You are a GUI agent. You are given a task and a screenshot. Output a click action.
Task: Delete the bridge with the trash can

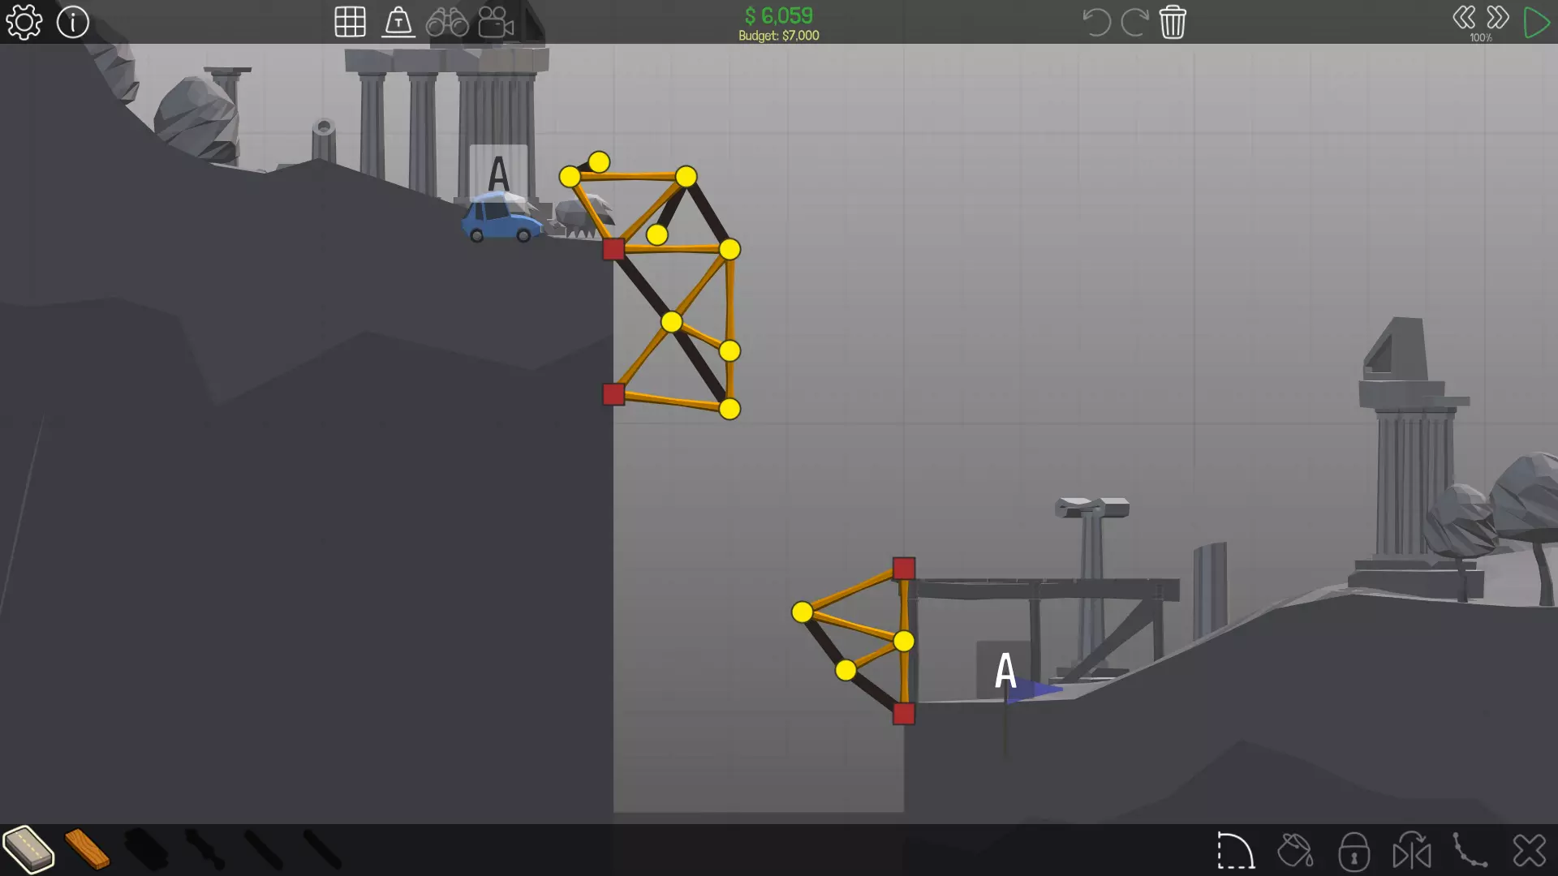point(1173,22)
